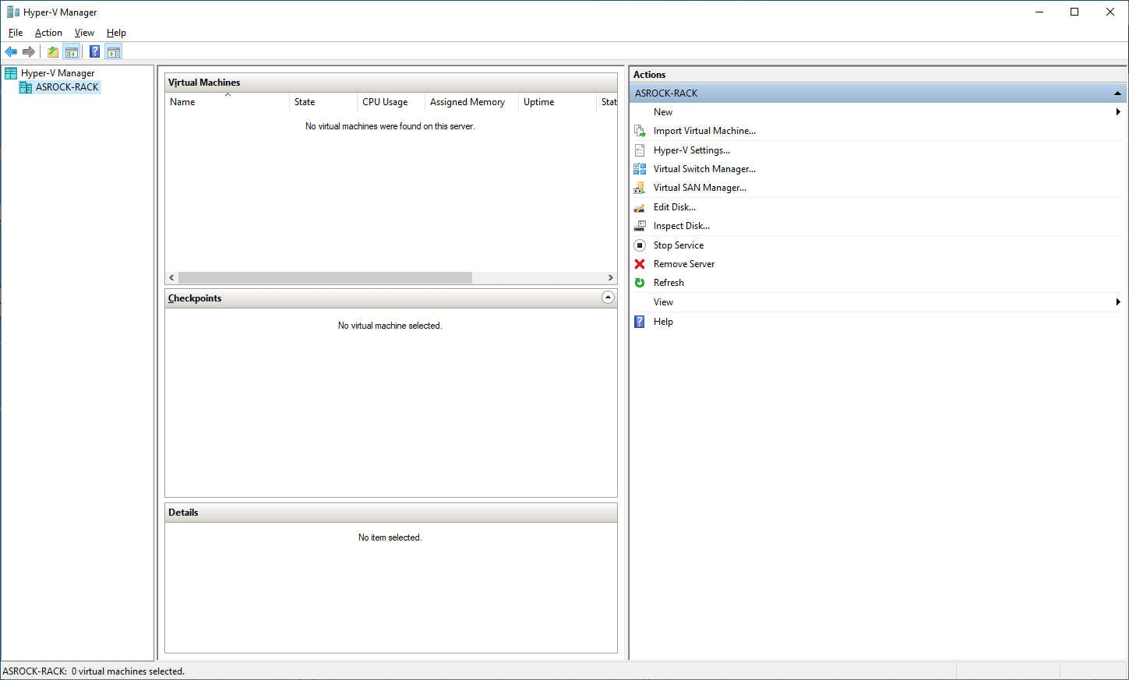Click the Virtual Machines horizontal scrollbar thumb
Screen dimensions: 1129x680
pyautogui.click(x=325, y=278)
